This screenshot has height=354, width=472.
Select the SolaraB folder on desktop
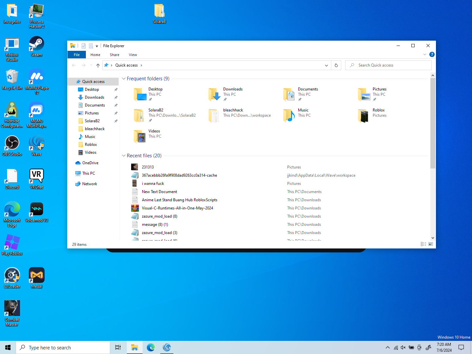[x=159, y=14]
